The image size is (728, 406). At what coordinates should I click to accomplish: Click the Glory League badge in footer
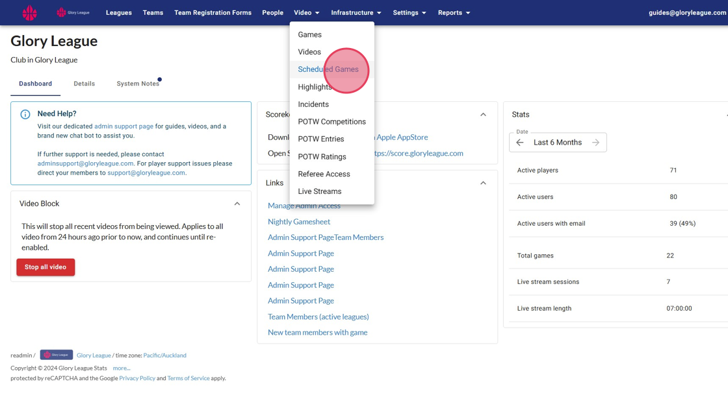point(56,355)
